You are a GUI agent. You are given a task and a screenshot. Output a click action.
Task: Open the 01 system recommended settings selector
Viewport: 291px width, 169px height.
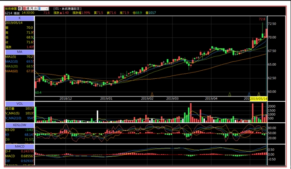point(68,8)
